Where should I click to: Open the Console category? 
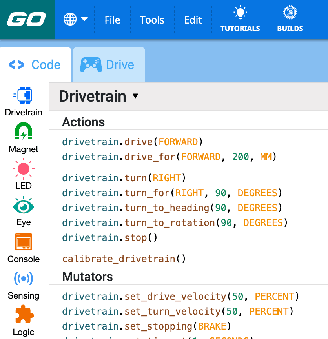tap(23, 247)
